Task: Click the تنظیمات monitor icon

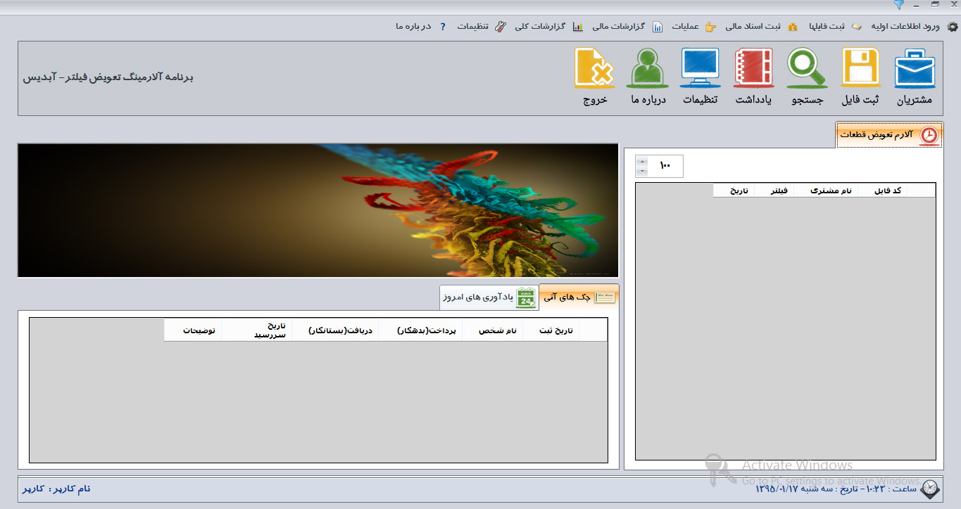Action: tap(700, 69)
